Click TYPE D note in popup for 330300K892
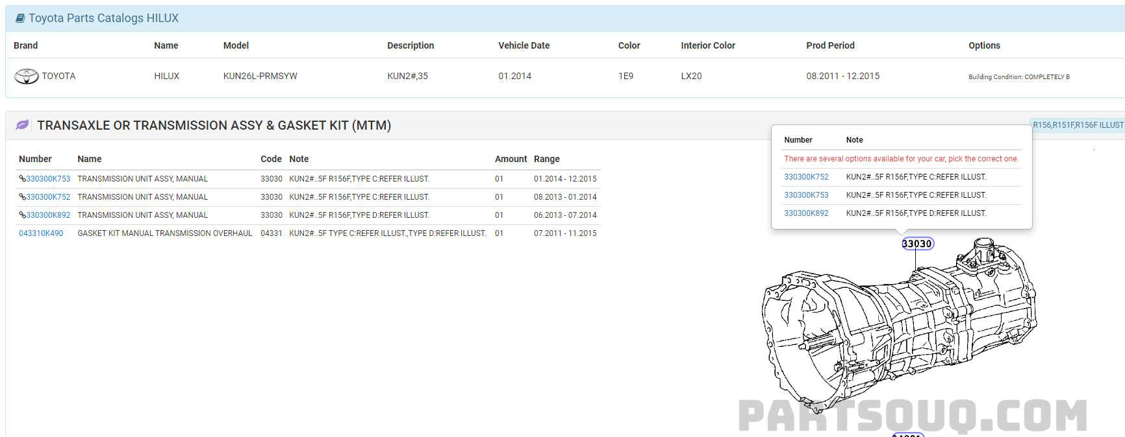Viewport: 1125px width, 437px height. click(916, 213)
